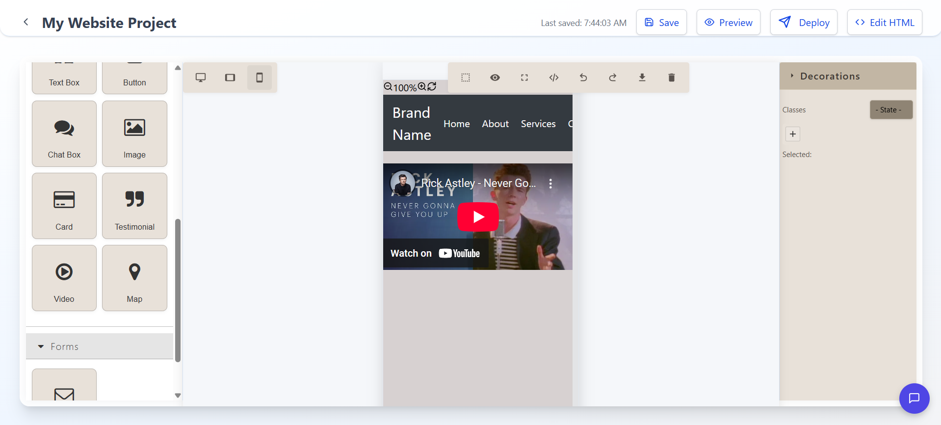
Task: Select the Map block
Action: (x=134, y=278)
